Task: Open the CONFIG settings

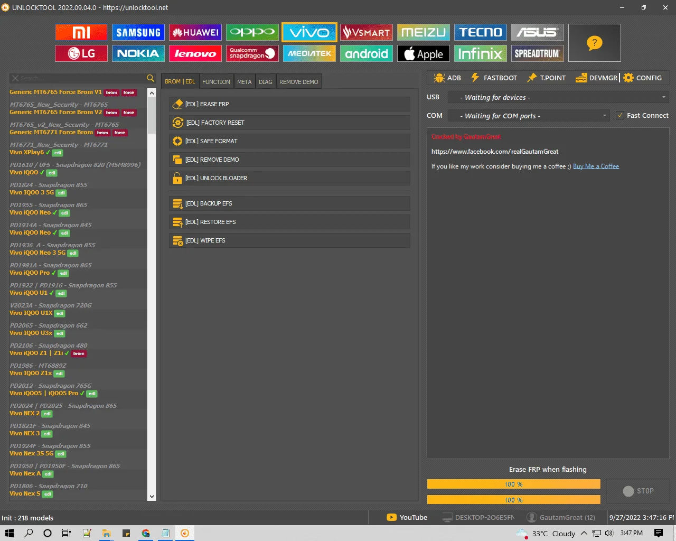Action: coord(643,78)
